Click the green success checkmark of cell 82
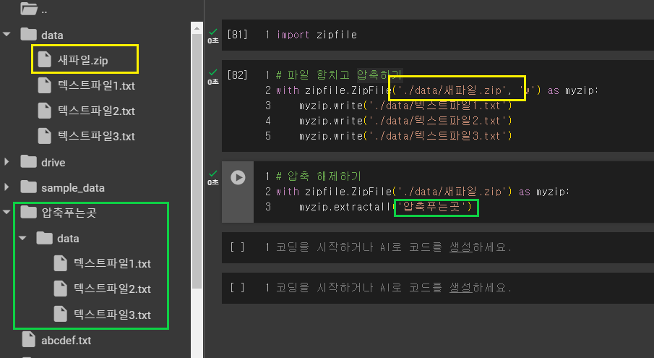654x358 pixels. pyautogui.click(x=213, y=72)
